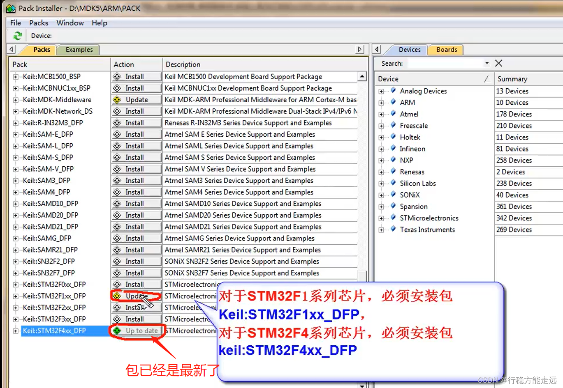Viewport: 563px width, 388px height.
Task: Click the STMicroelectronics vendor icon
Action: click(393, 217)
